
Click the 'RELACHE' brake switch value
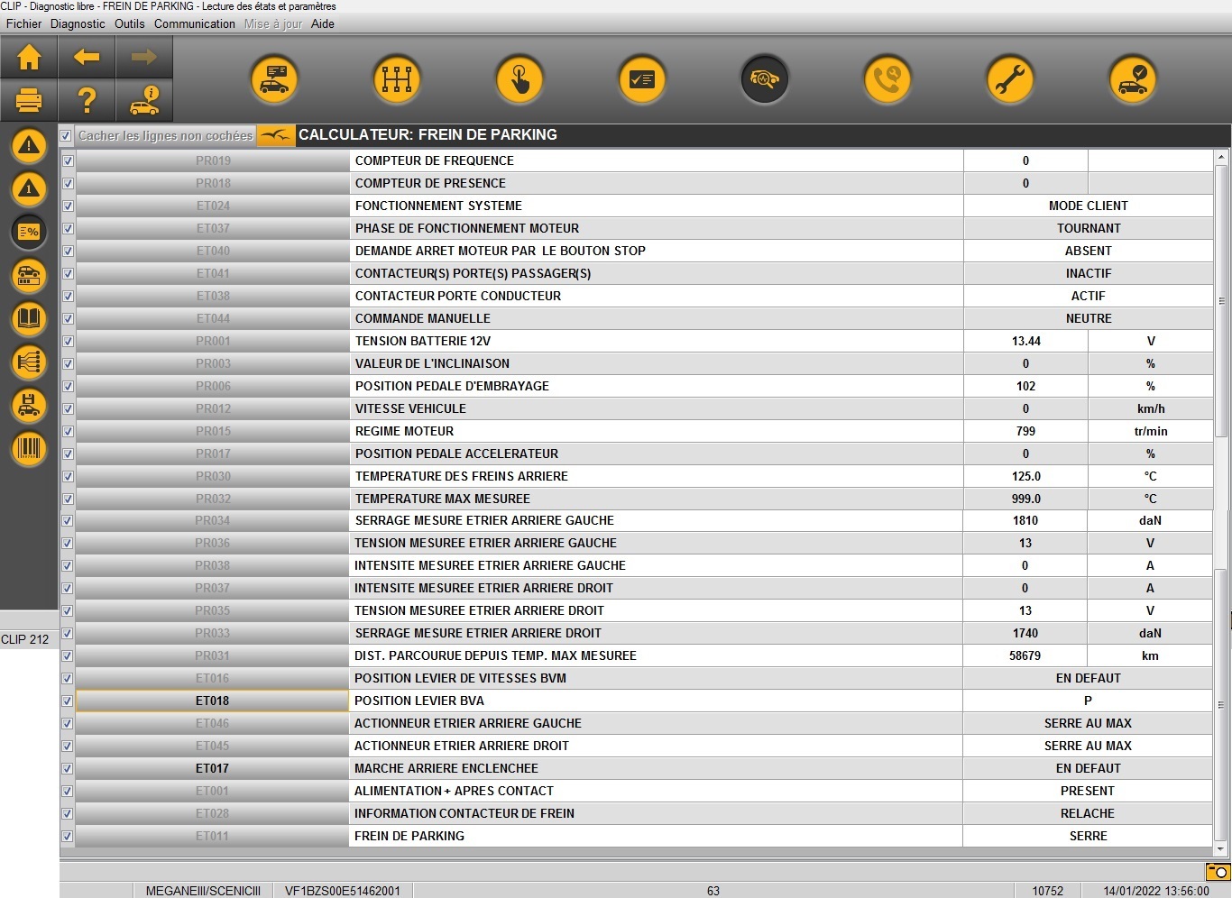[x=1088, y=813]
